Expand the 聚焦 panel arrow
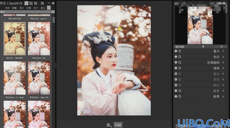 223,79
